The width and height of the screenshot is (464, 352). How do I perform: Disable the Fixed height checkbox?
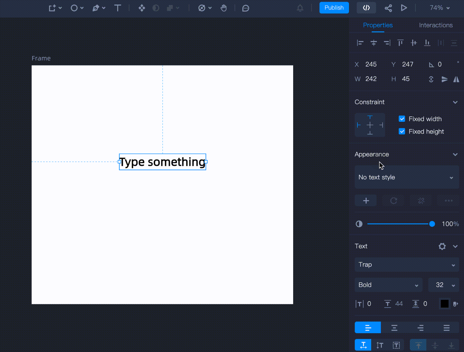click(402, 131)
